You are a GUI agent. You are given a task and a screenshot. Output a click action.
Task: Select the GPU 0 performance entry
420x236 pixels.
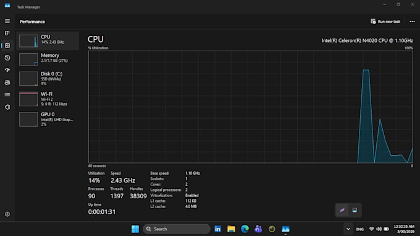pyautogui.click(x=48, y=119)
